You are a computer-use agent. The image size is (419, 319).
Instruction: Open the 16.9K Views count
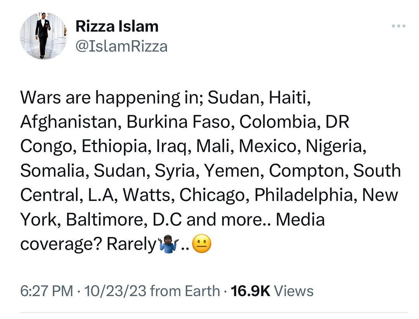(272, 290)
